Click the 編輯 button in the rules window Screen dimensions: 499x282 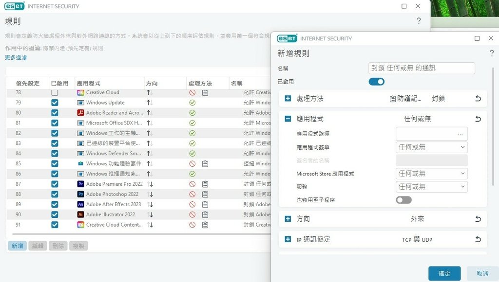38,246
